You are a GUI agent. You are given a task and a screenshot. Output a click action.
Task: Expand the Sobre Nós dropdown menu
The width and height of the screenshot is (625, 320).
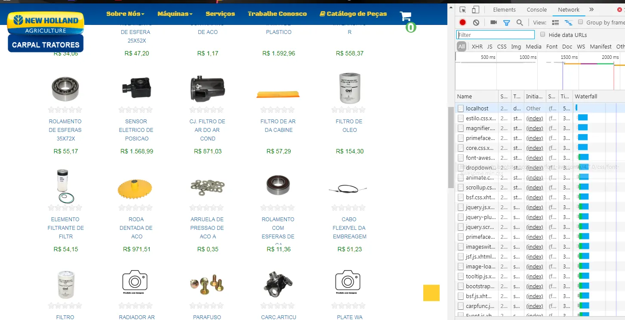tap(125, 14)
